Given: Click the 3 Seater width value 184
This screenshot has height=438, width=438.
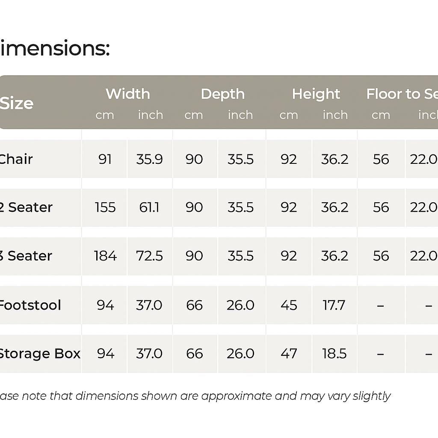Looking at the screenshot, I should tap(105, 256).
